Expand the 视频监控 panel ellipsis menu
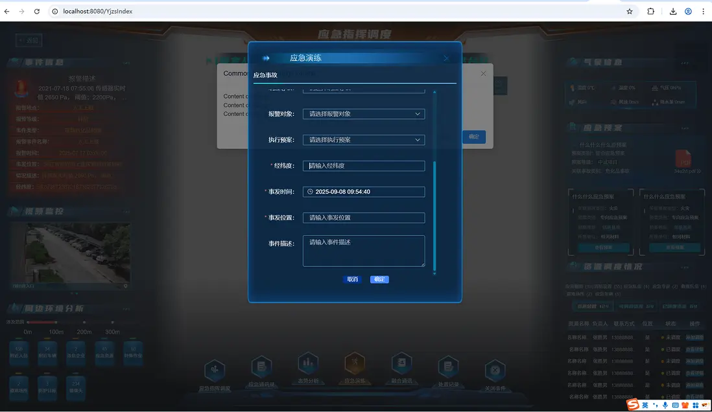 pyautogui.click(x=126, y=211)
